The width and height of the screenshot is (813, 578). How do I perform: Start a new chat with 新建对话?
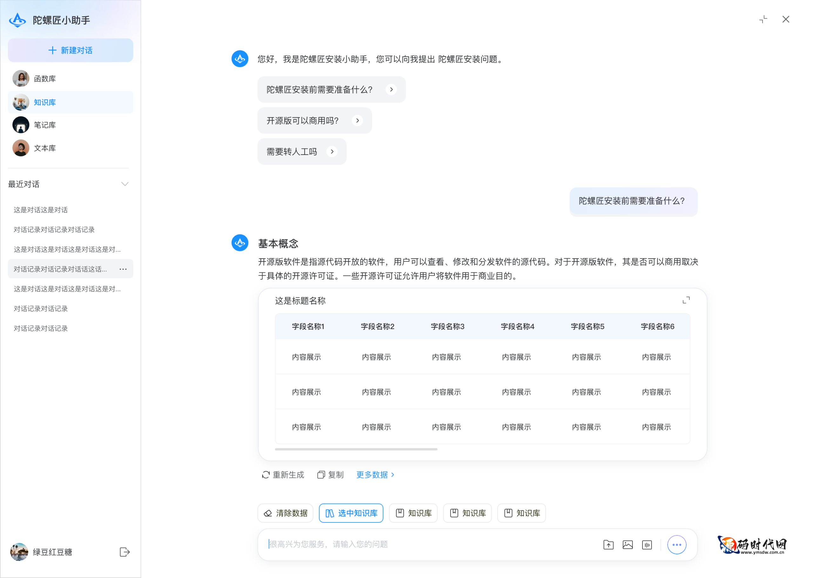[x=70, y=50]
